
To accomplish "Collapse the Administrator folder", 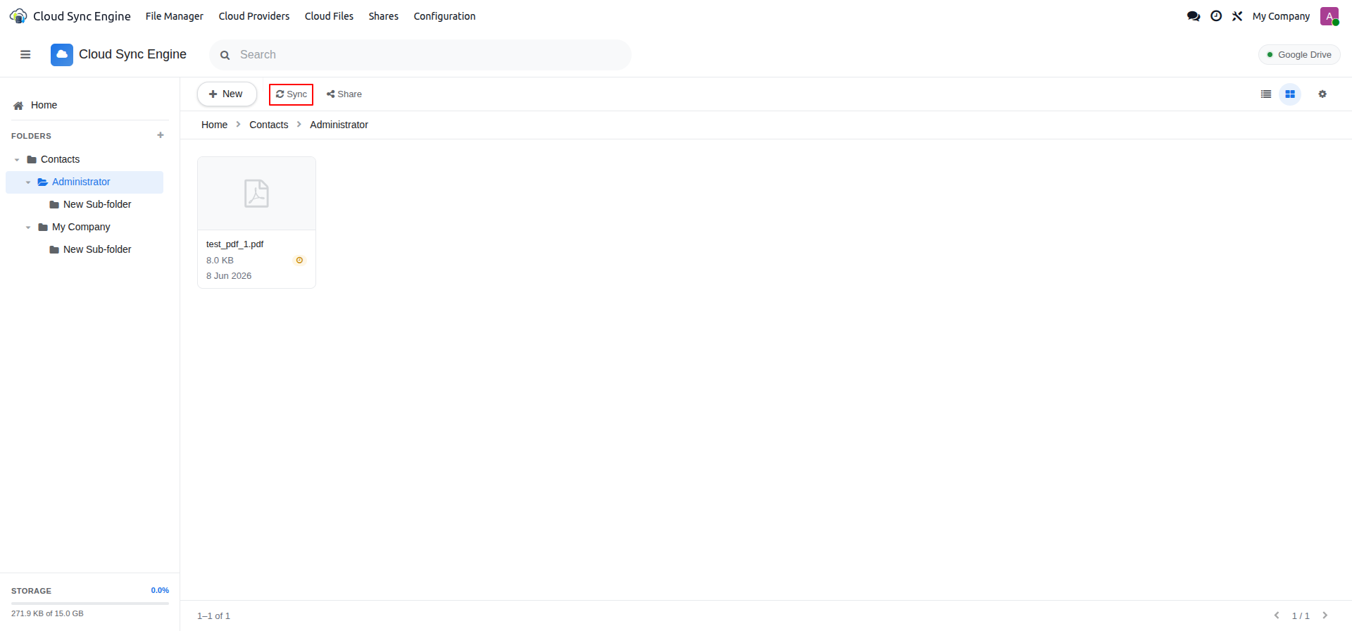I will (x=28, y=182).
